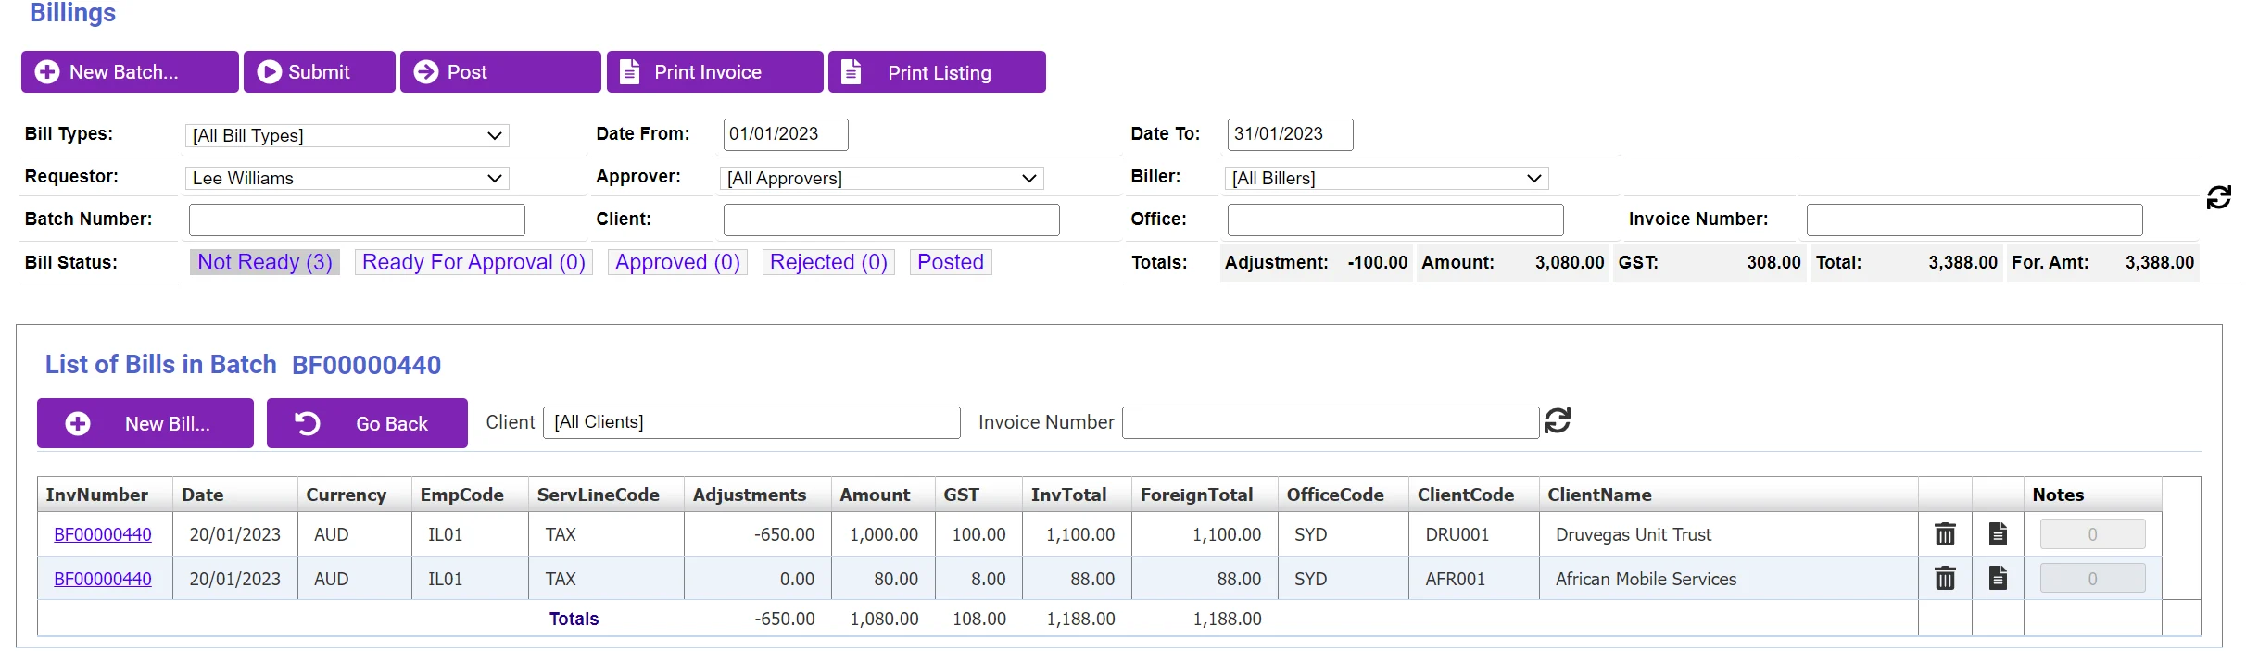The image size is (2246, 651).
Task: Open the Biller dropdown
Action: (x=1386, y=178)
